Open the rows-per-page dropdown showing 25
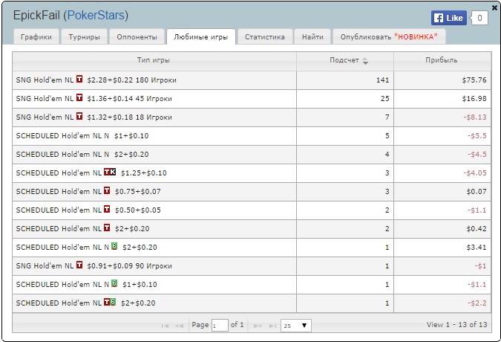The height and width of the screenshot is (342, 501). 296,326
